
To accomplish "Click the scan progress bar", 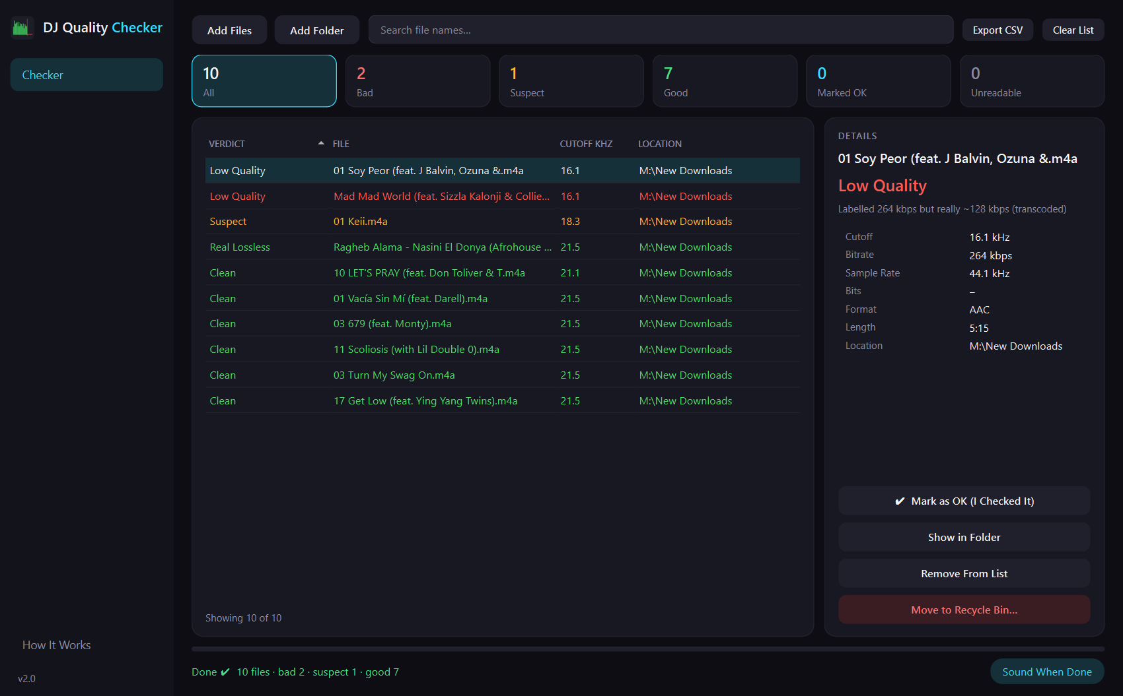I will click(648, 649).
